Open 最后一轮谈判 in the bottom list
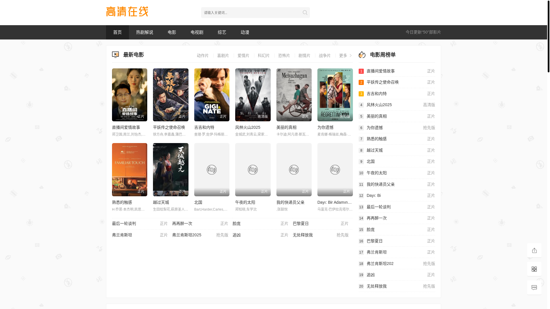The height and width of the screenshot is (309, 550). [x=124, y=223]
